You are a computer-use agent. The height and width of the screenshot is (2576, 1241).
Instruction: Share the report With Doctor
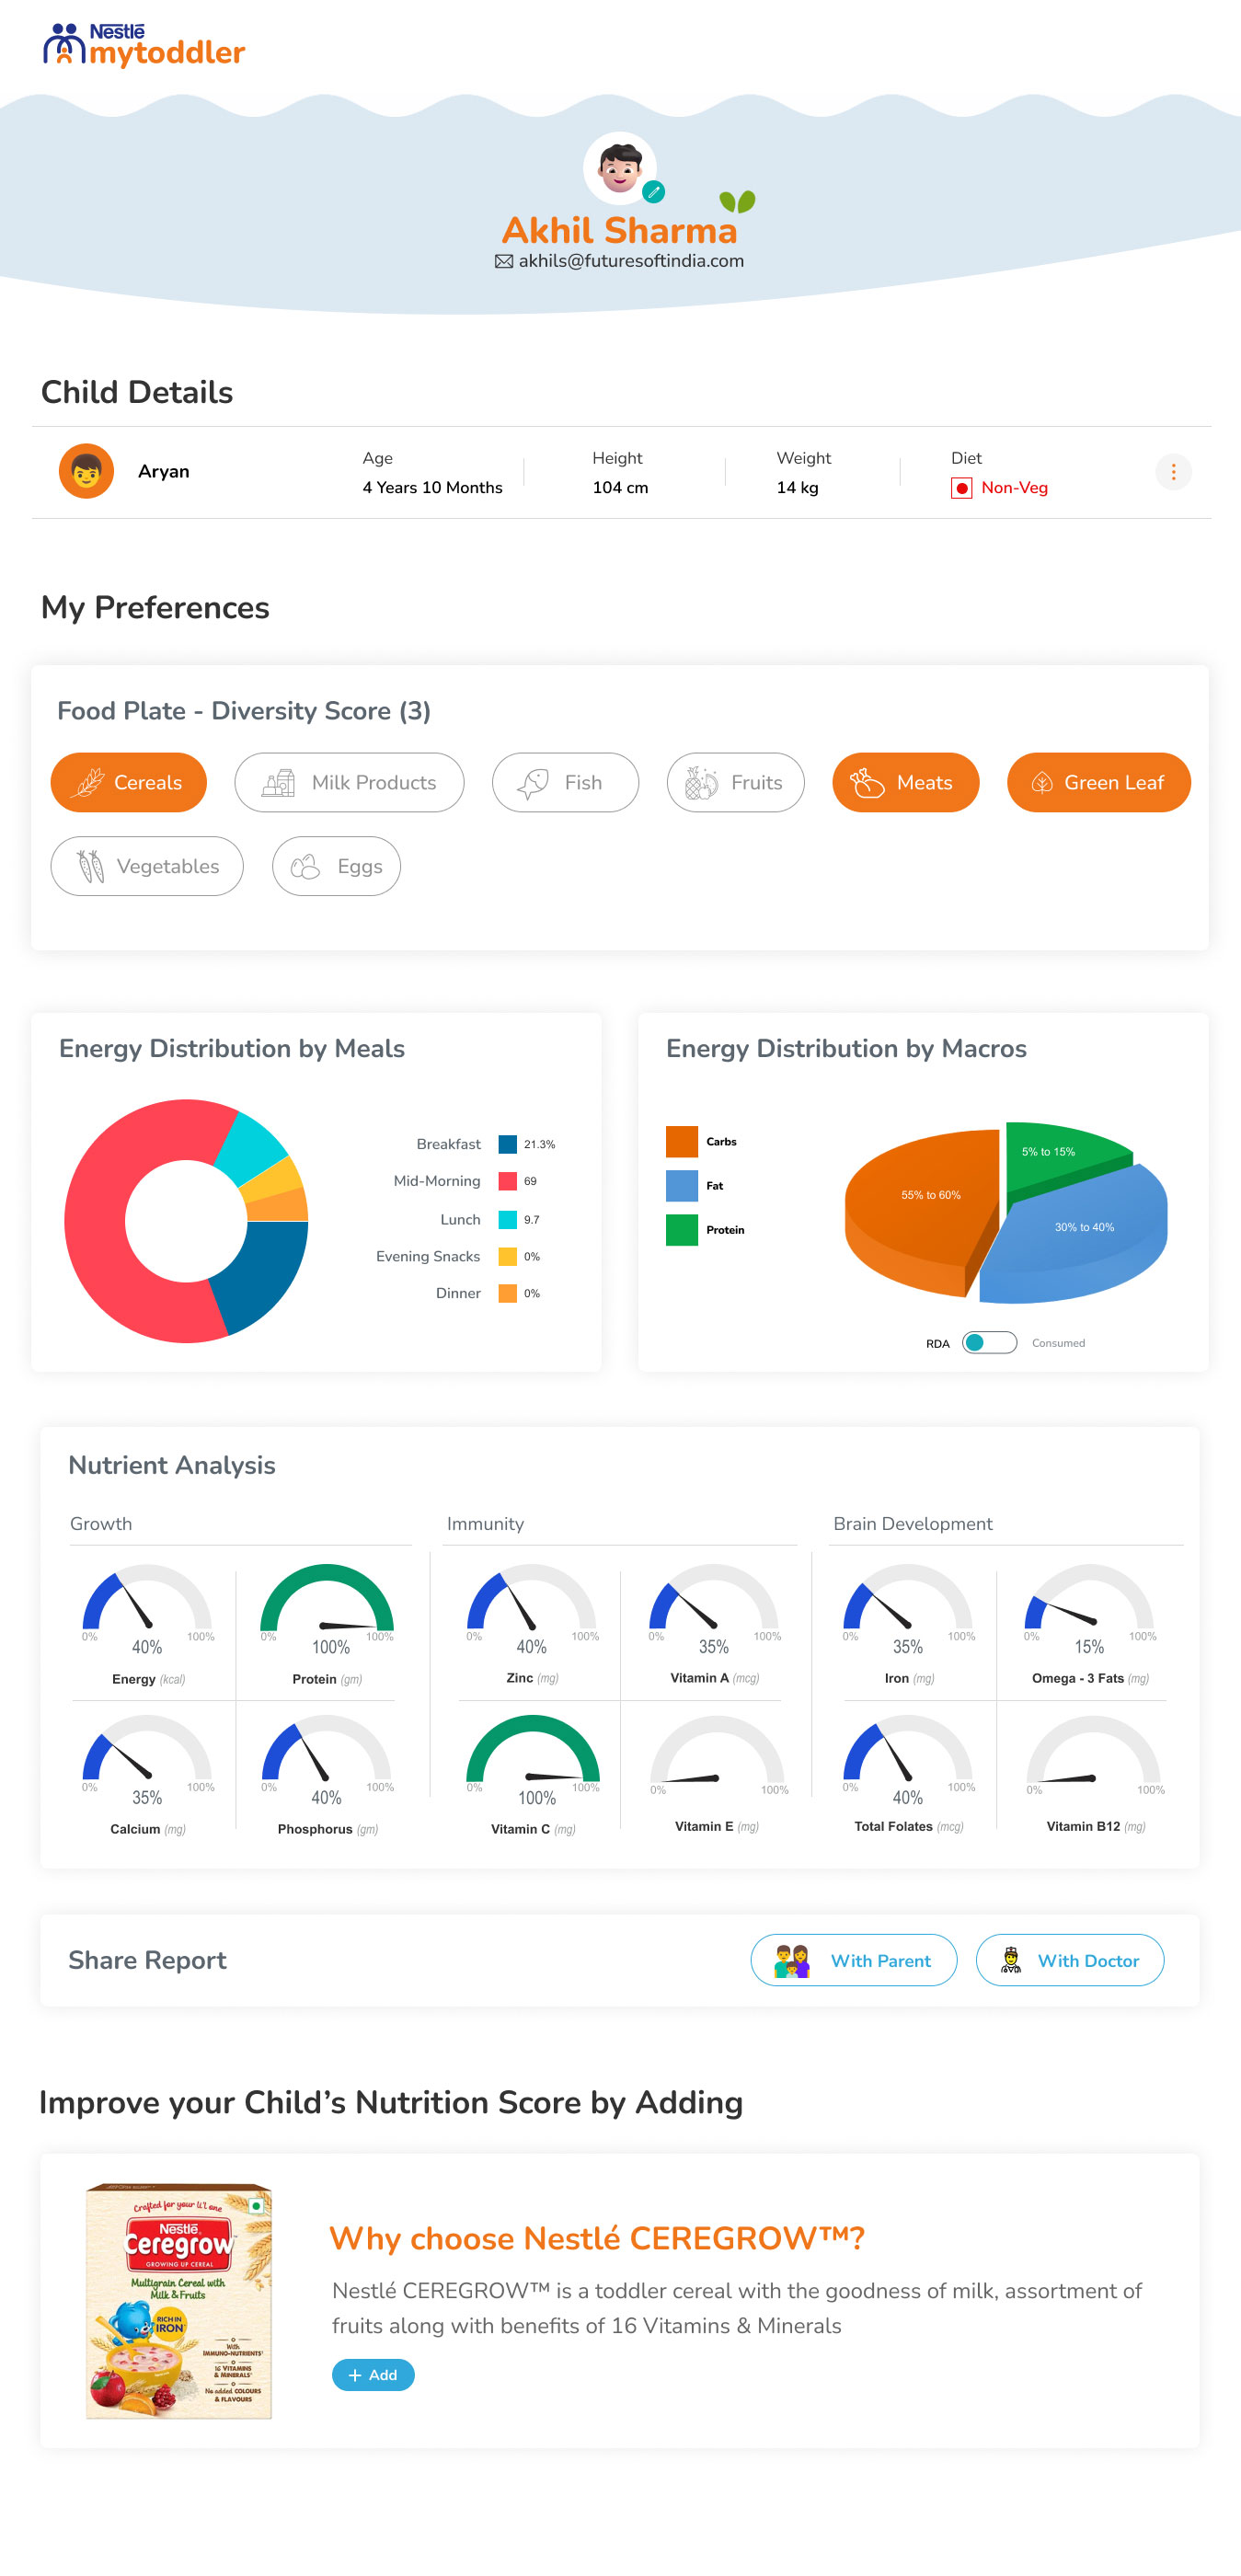coord(1069,1960)
